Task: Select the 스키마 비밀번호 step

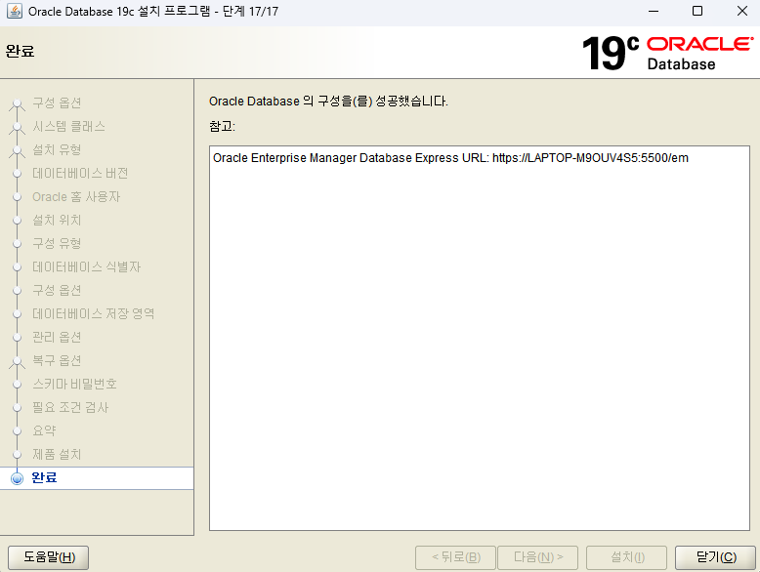Action: point(74,384)
